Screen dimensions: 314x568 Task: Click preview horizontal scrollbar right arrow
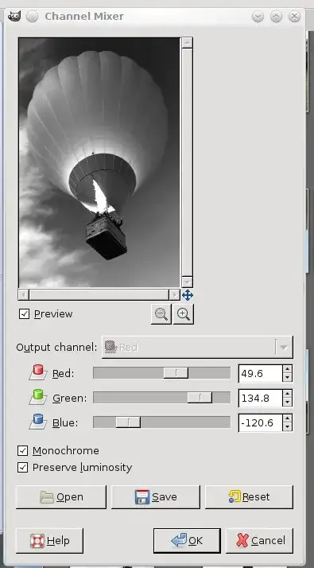(x=175, y=294)
